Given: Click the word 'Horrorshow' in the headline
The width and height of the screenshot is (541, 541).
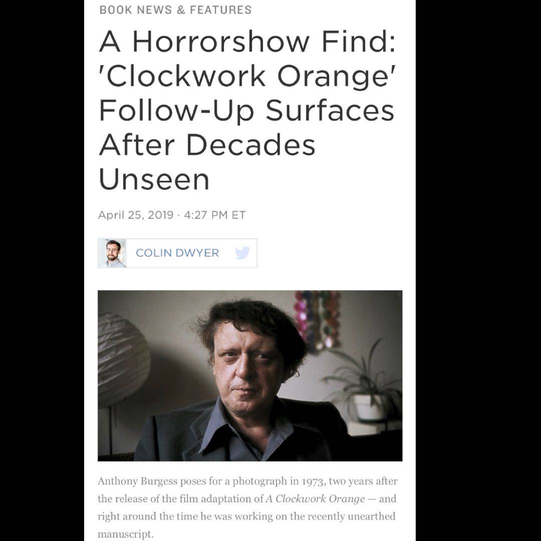Looking at the screenshot, I should point(221,42).
